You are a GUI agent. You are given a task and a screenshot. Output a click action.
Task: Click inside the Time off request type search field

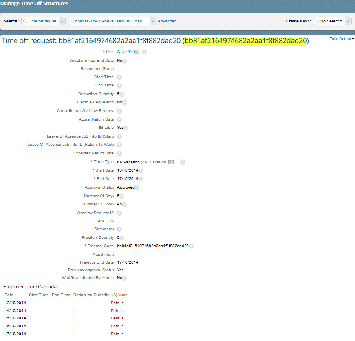click(40, 21)
